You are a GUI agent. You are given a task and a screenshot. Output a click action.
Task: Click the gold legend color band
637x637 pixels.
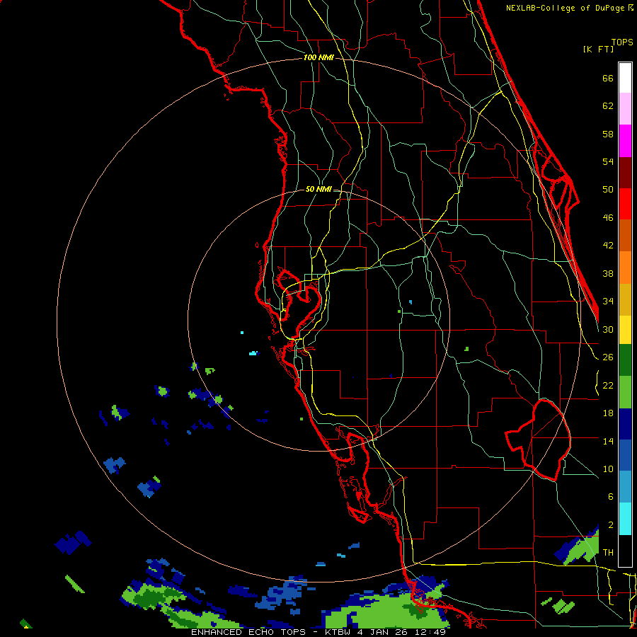pyautogui.click(x=625, y=299)
